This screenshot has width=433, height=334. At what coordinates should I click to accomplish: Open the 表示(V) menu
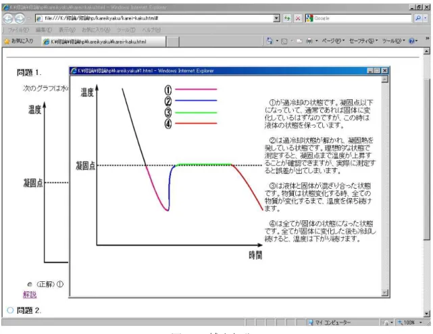67,30
